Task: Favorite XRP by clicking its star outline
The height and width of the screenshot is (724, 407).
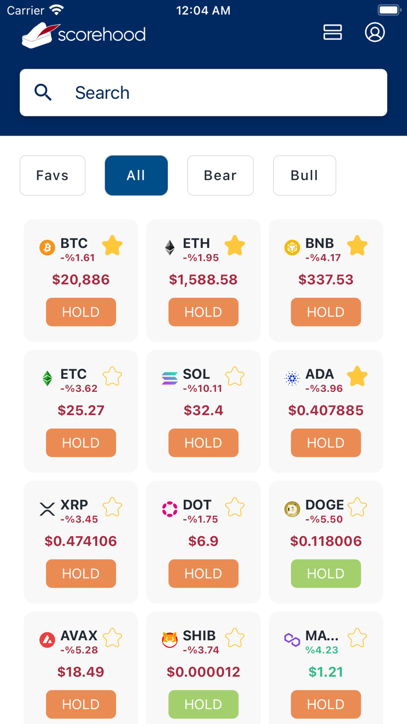Action: click(112, 507)
